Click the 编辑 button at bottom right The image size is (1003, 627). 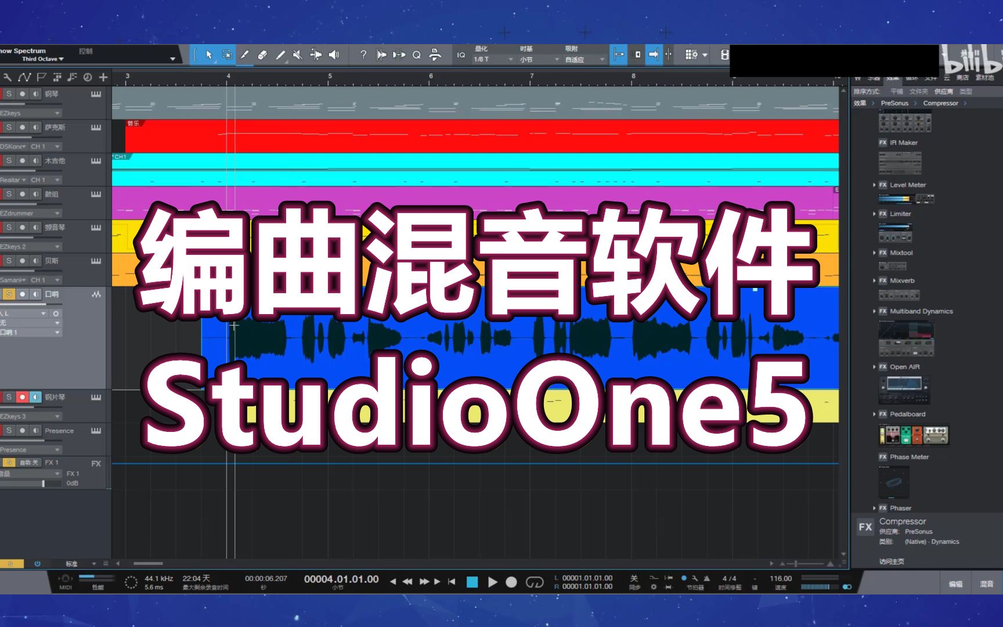click(955, 584)
